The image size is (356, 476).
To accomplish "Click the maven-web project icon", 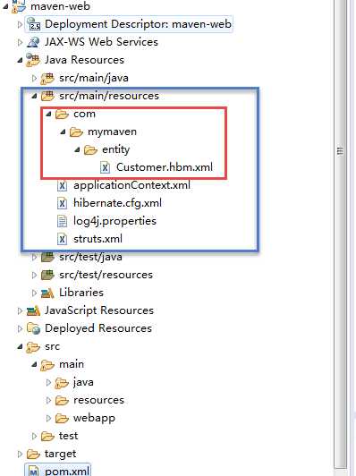I will (x=19, y=6).
